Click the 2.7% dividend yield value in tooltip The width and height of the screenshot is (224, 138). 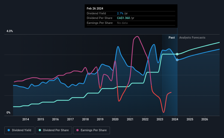tap(120, 13)
